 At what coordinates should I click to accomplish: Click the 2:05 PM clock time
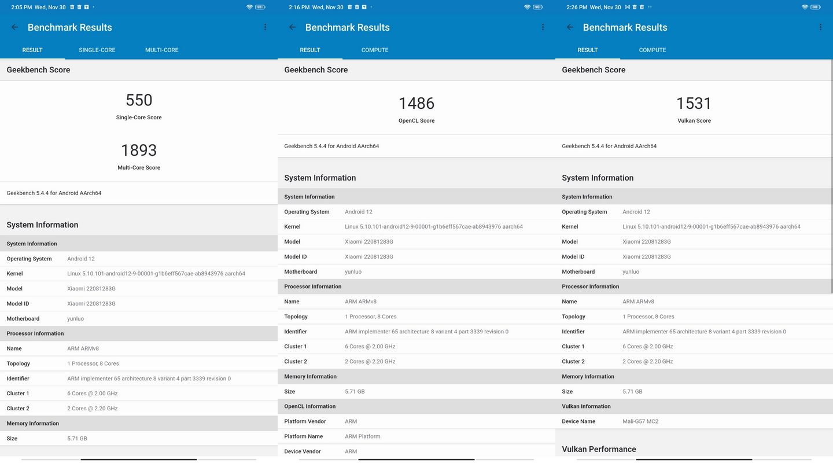click(21, 8)
